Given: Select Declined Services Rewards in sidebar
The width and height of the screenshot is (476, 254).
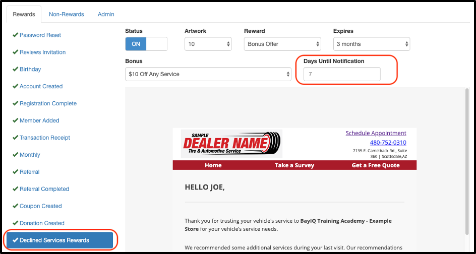Looking at the screenshot, I should [x=58, y=240].
